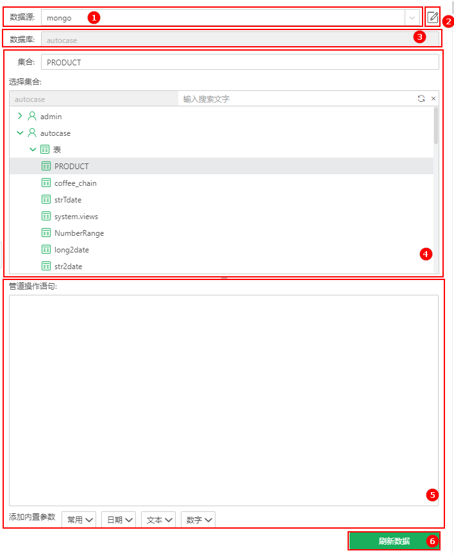Click the admin user icon
Viewport: 454px width, 553px height.
coord(32,116)
